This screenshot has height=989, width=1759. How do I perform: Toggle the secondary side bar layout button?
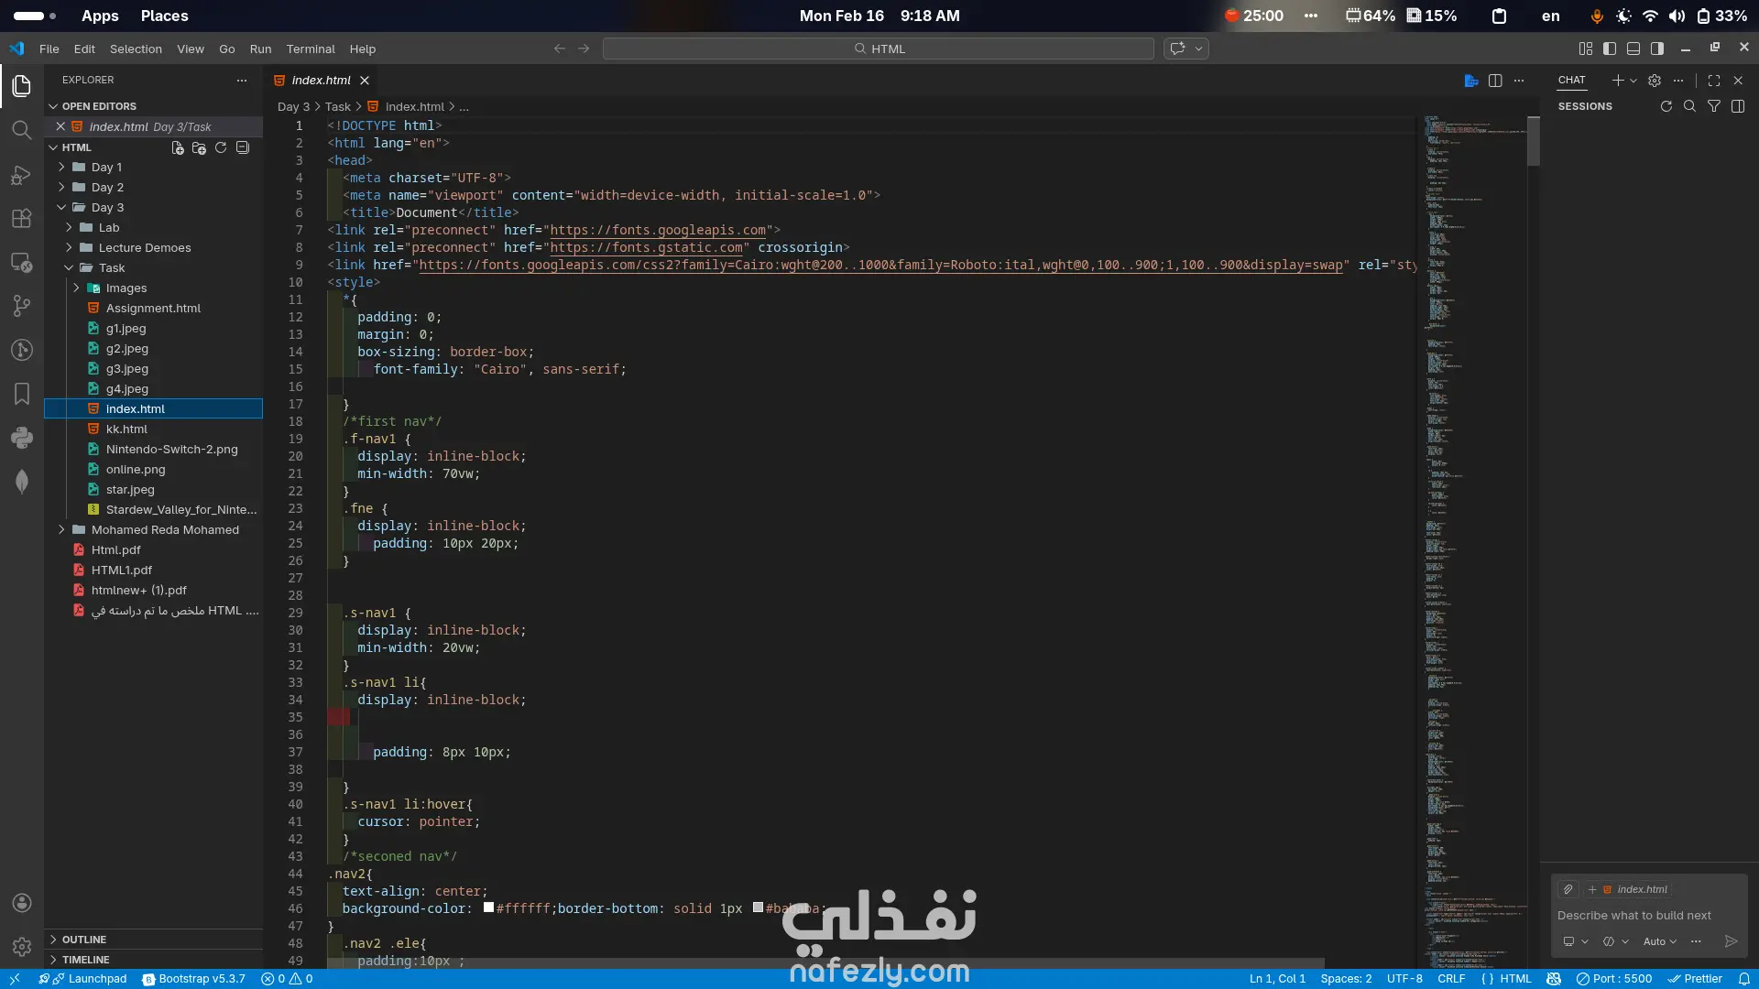pos(1657,49)
